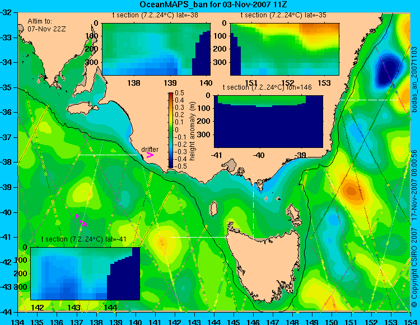Screen dimensions: 420x325
Task: Click the white dashed section line at lat -38
Action: [108, 155]
